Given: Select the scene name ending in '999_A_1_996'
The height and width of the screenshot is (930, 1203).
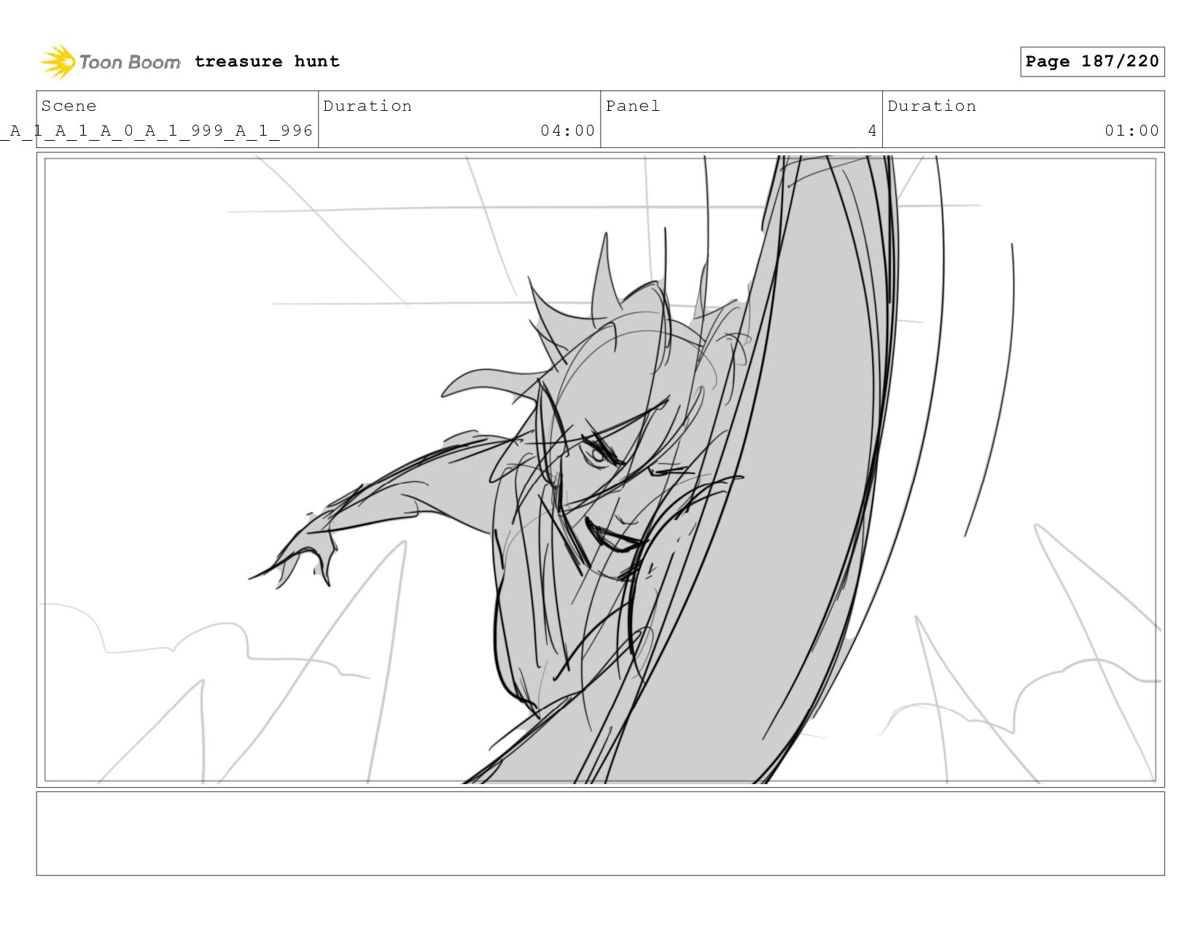Looking at the screenshot, I should point(157,131).
